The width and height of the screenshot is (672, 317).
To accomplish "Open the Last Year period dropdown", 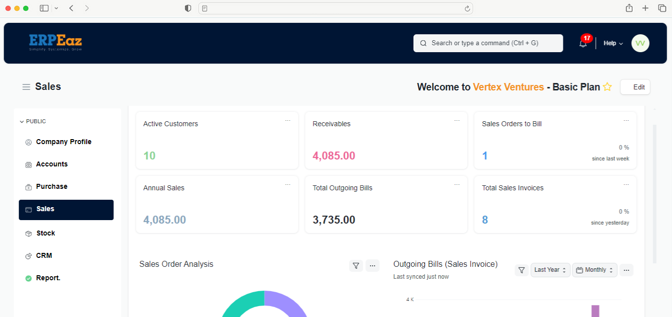I will [x=550, y=270].
